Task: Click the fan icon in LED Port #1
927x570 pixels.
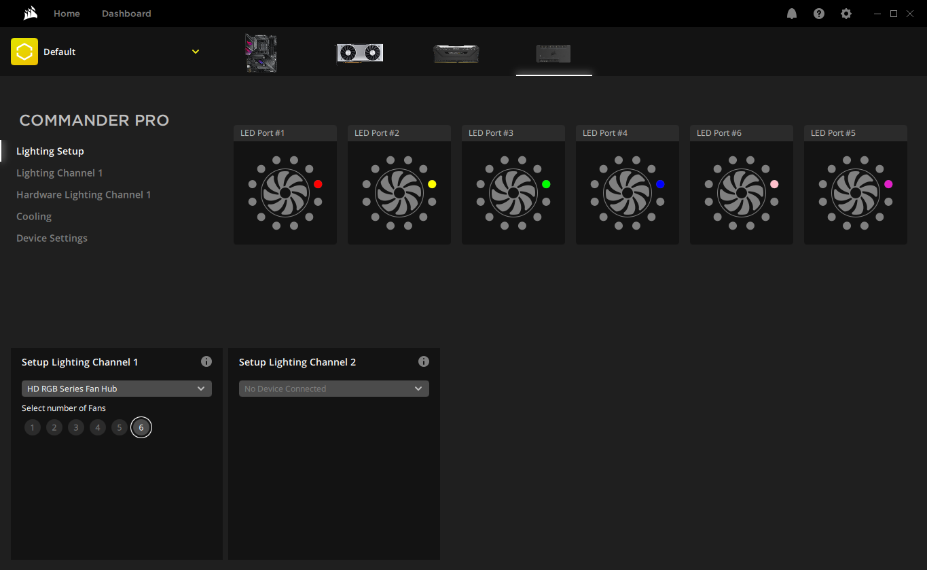Action: pyautogui.click(x=285, y=193)
